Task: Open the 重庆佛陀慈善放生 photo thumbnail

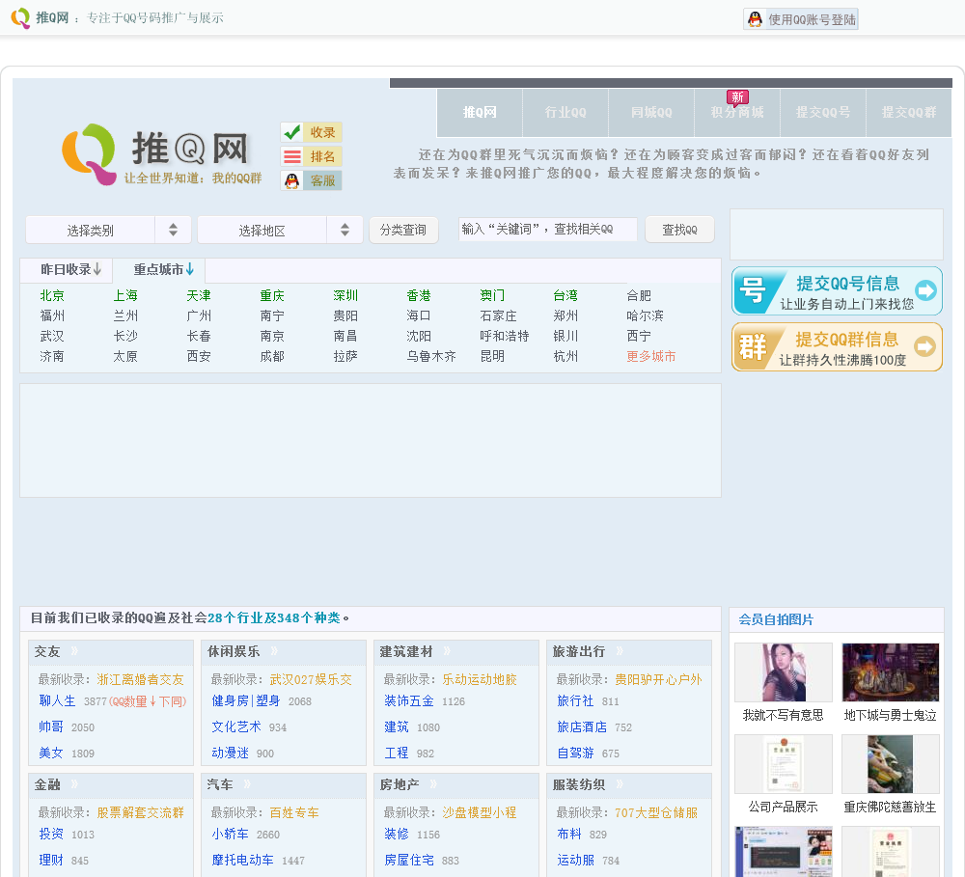Action: (x=891, y=764)
